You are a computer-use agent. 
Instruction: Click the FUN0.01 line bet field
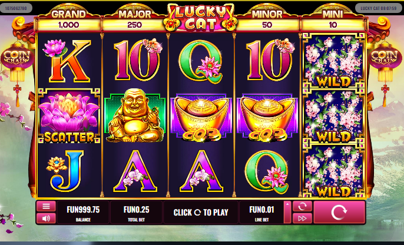261,212
